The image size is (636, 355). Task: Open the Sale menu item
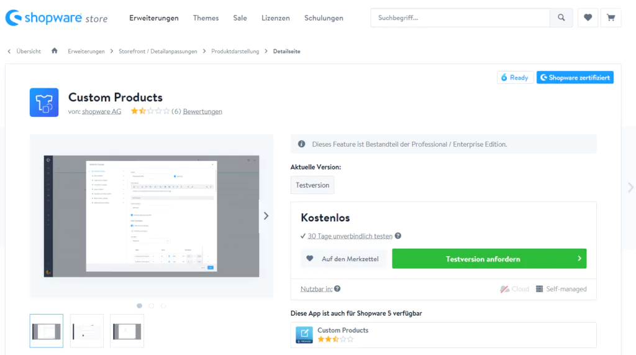pyautogui.click(x=240, y=18)
